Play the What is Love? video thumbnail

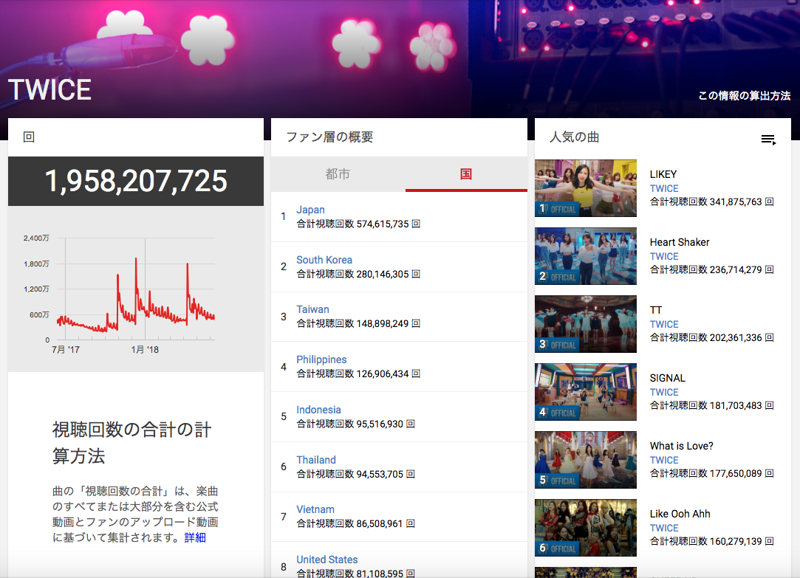(586, 460)
